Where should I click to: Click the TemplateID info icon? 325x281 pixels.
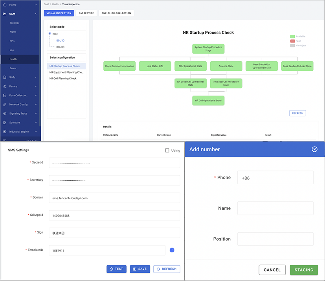(x=172, y=250)
